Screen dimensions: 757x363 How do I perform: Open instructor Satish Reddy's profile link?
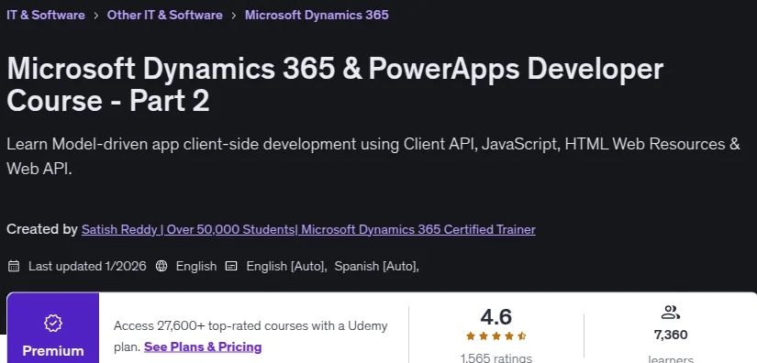click(x=308, y=229)
